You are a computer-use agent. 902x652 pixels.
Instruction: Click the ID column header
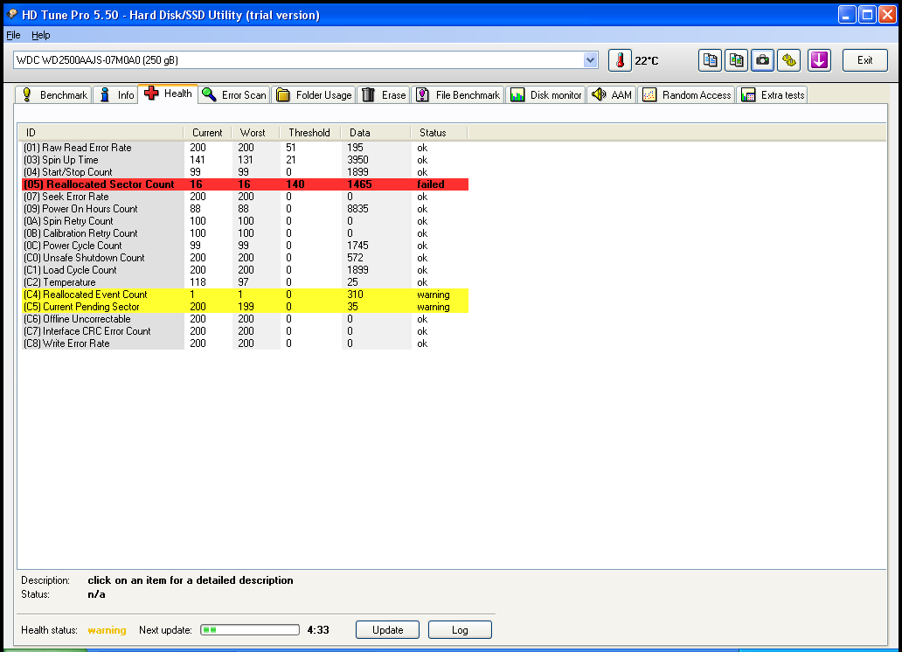click(x=101, y=133)
